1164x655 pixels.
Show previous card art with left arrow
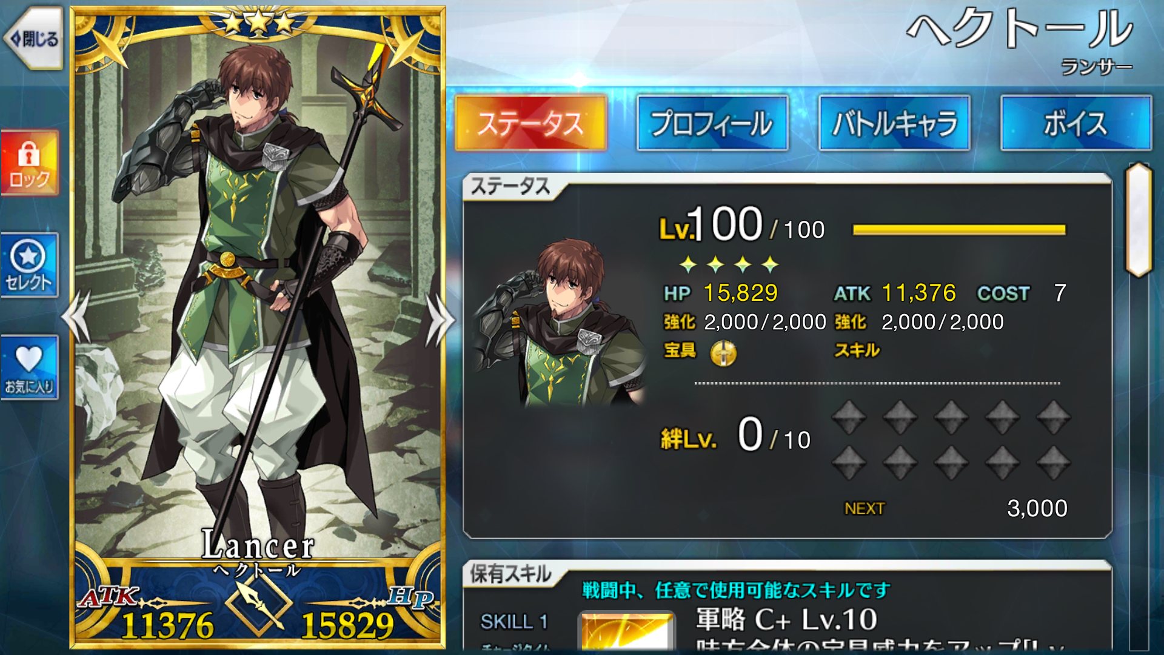[x=77, y=318]
